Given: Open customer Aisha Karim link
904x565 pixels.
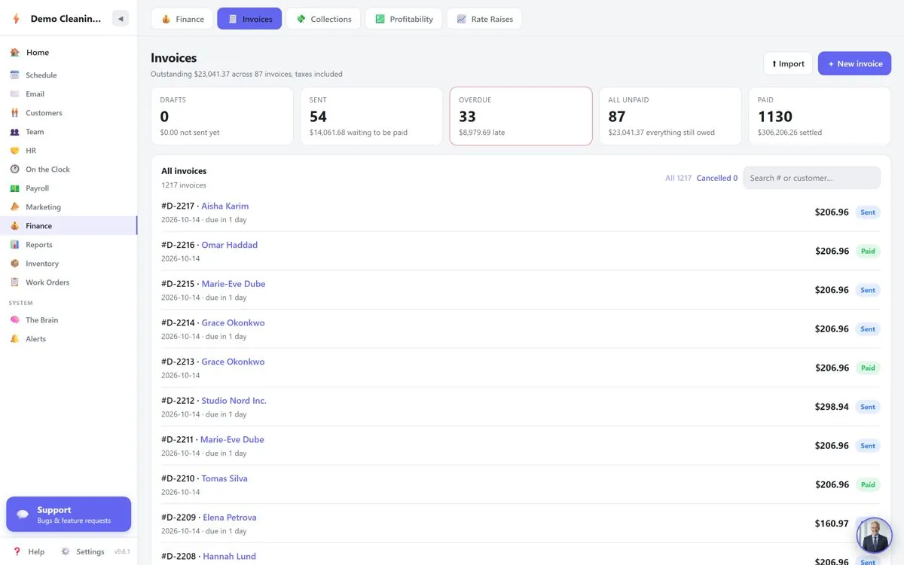Looking at the screenshot, I should tap(224, 206).
